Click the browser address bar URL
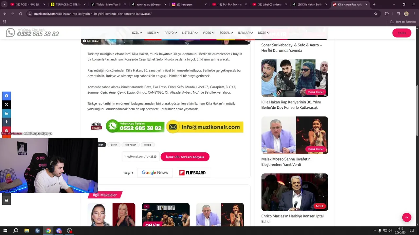 (x=93, y=14)
